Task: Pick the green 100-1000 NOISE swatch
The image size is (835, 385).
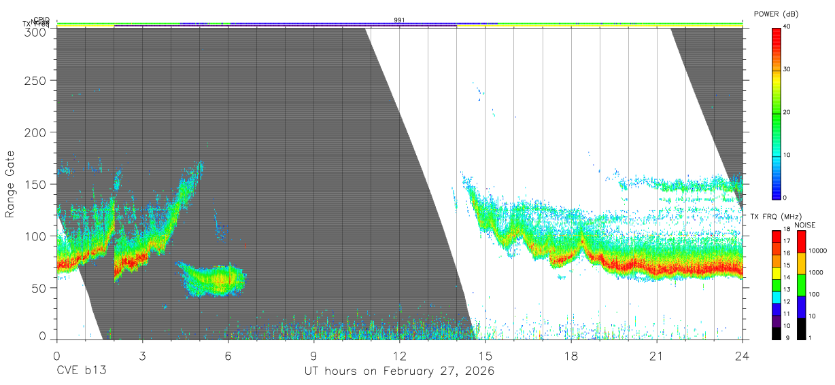Action: [801, 285]
